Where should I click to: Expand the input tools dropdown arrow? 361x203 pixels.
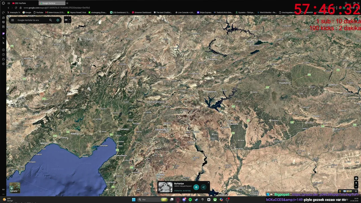(x=69, y=20)
